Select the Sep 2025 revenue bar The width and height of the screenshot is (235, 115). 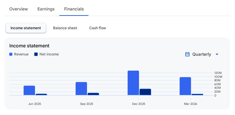pos(81,88)
